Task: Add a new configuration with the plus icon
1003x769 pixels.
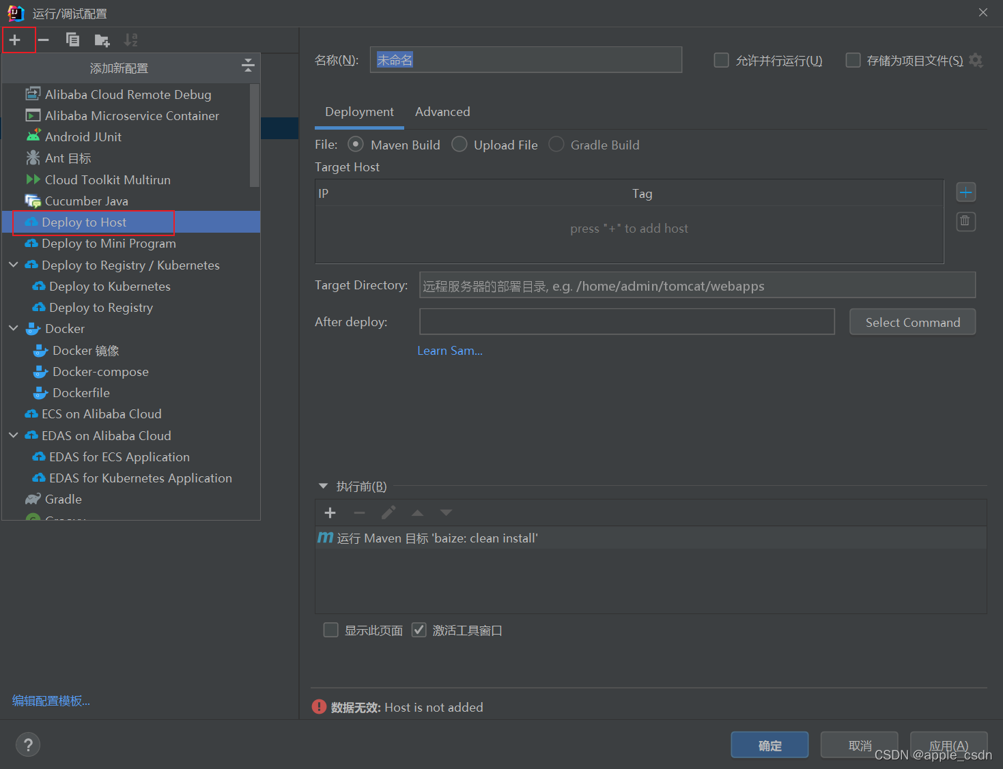Action: pyautogui.click(x=18, y=40)
